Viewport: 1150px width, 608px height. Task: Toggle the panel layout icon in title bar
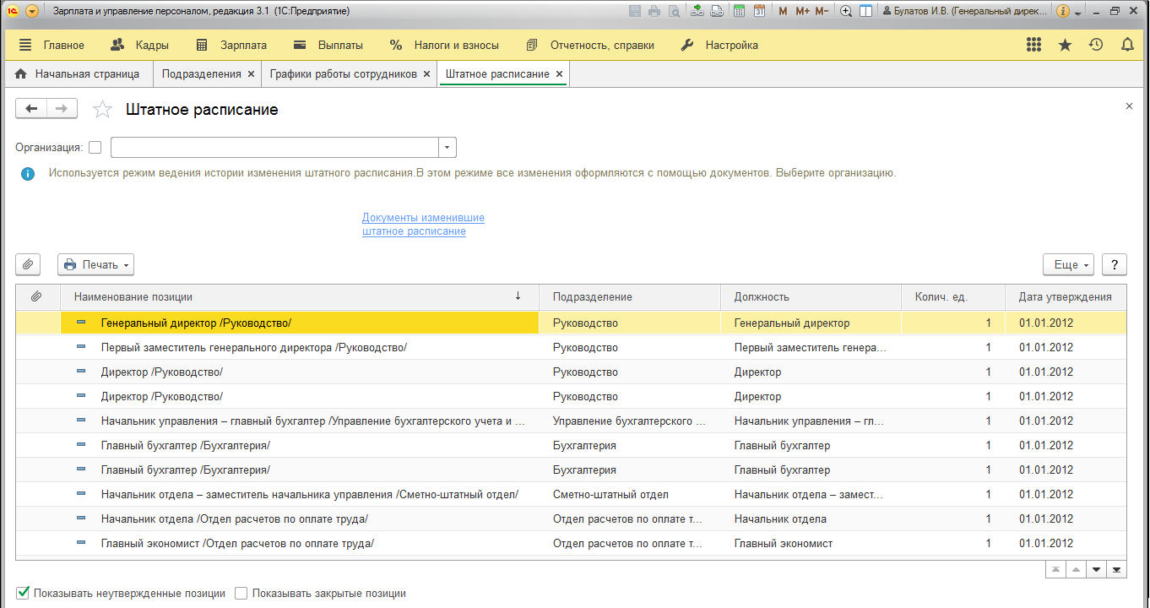click(865, 11)
